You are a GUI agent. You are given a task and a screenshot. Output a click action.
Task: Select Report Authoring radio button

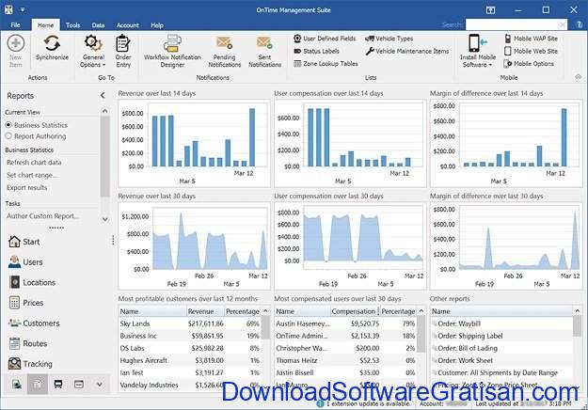8,136
